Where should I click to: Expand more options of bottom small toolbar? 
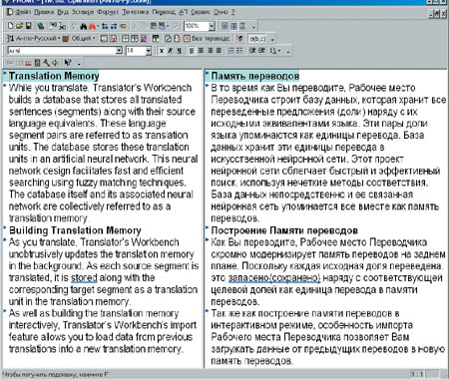79,63
